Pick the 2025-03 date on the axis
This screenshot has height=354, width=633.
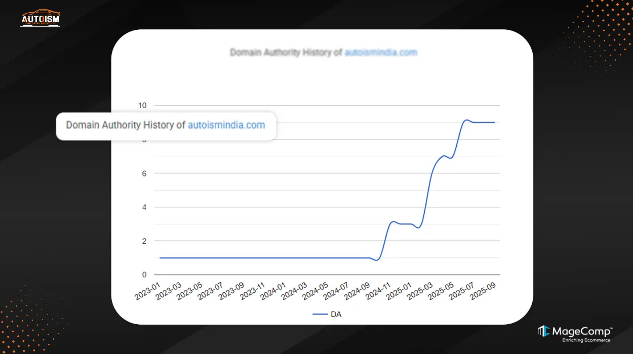coord(420,292)
